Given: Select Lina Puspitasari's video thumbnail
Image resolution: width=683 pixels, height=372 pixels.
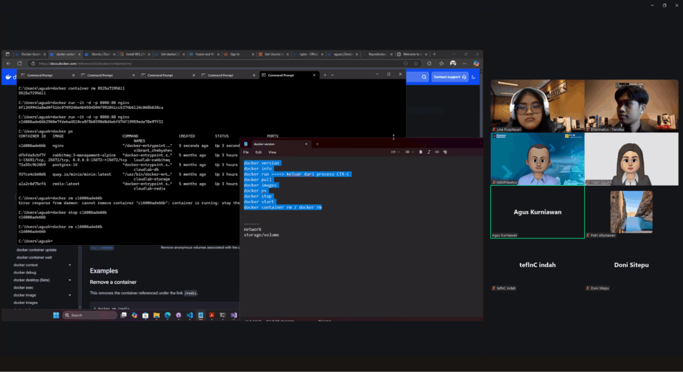Looking at the screenshot, I should coord(537,106).
